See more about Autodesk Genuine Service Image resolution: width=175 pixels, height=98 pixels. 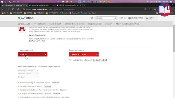coord(64,90)
